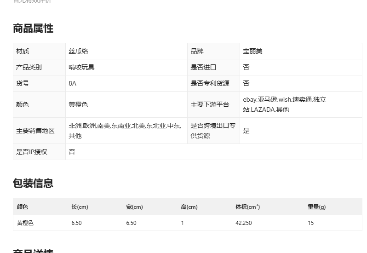367x253 pixels.
Task: Select the 啃咬玩具 product category value
Action: point(81,67)
